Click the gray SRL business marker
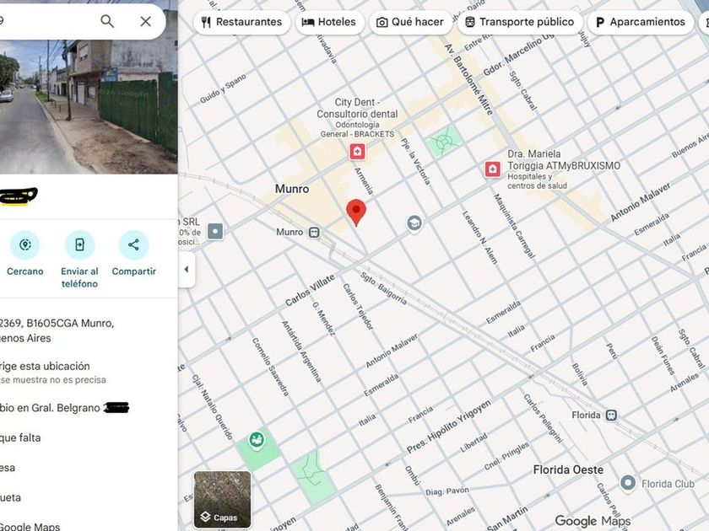 click(215, 232)
